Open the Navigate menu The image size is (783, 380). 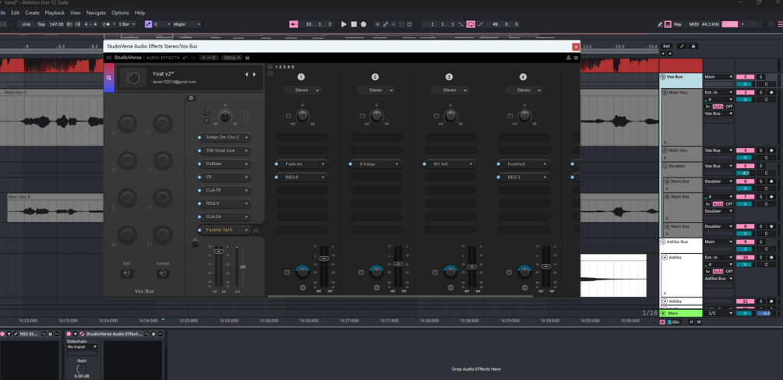96,12
